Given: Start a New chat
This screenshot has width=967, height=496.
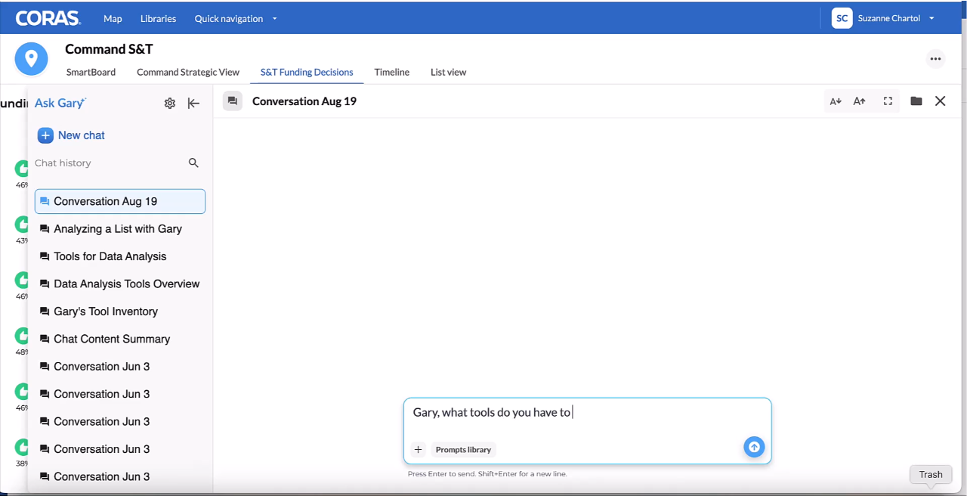Looking at the screenshot, I should tap(72, 135).
